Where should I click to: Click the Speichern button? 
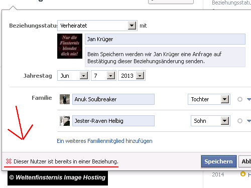tap(219, 161)
